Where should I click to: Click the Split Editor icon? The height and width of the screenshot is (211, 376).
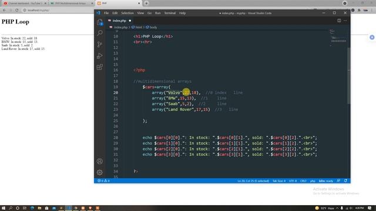click(x=339, y=21)
